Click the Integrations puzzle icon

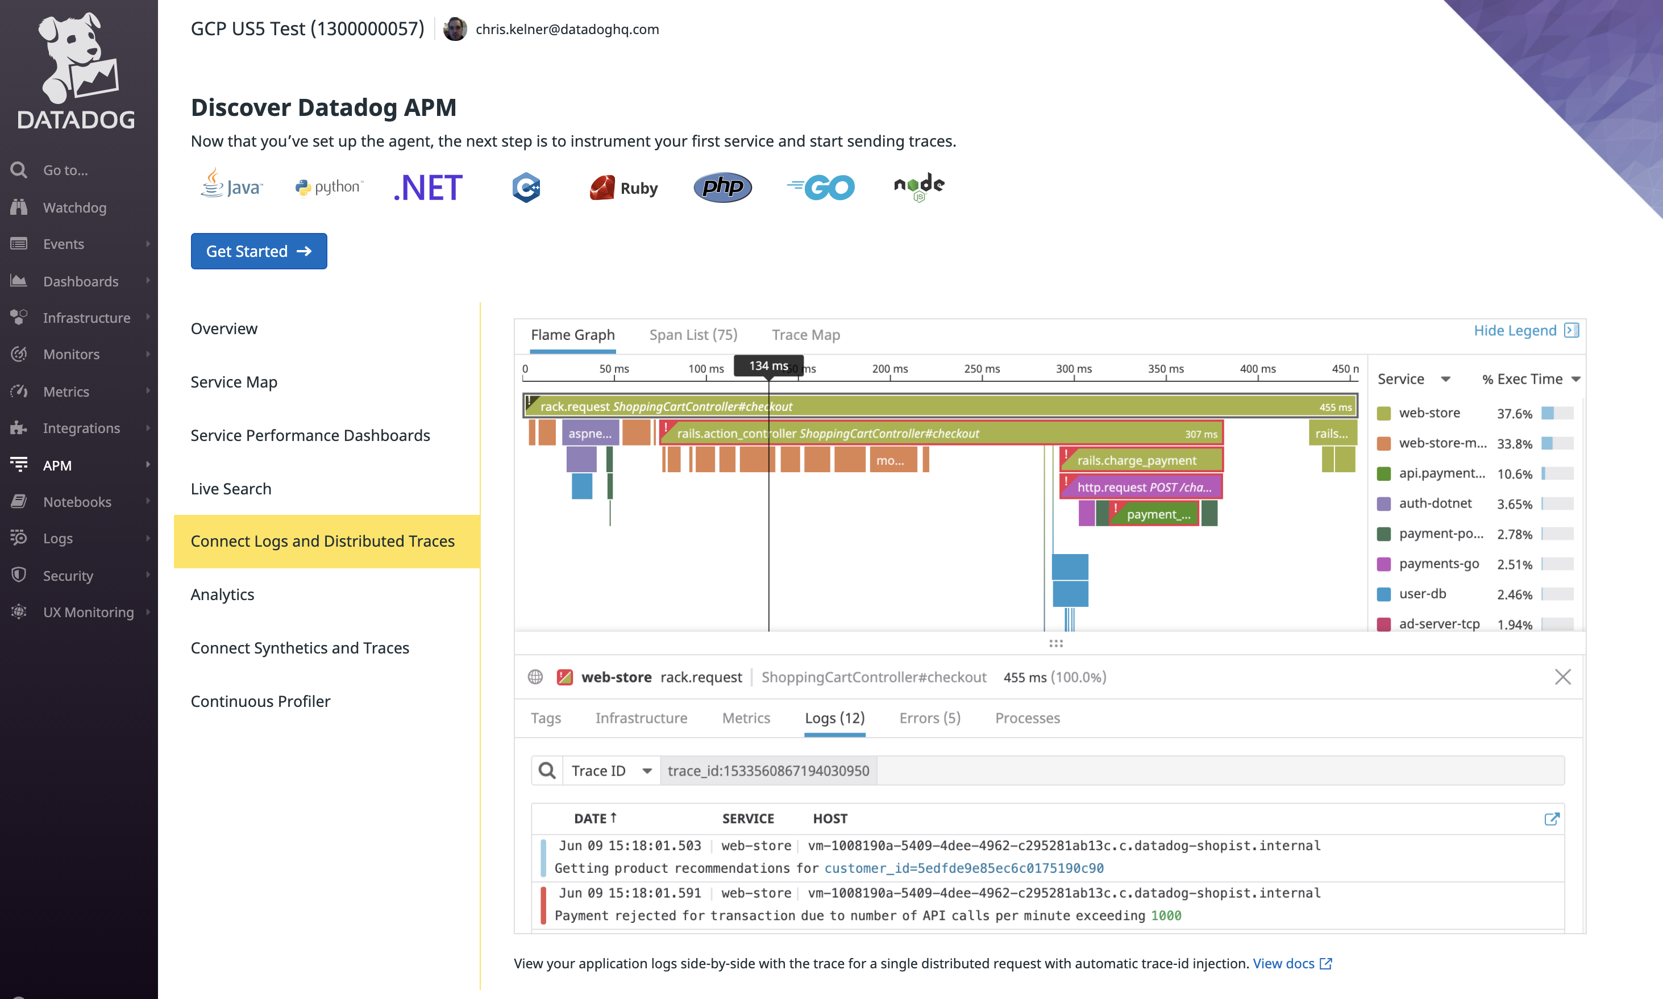19,428
